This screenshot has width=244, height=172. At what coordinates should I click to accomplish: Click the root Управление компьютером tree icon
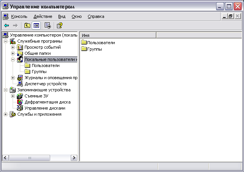coord(5,35)
